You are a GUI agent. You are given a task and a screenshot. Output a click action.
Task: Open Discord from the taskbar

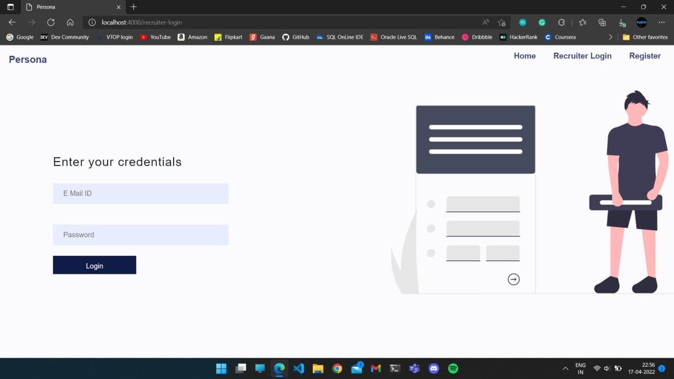434,368
